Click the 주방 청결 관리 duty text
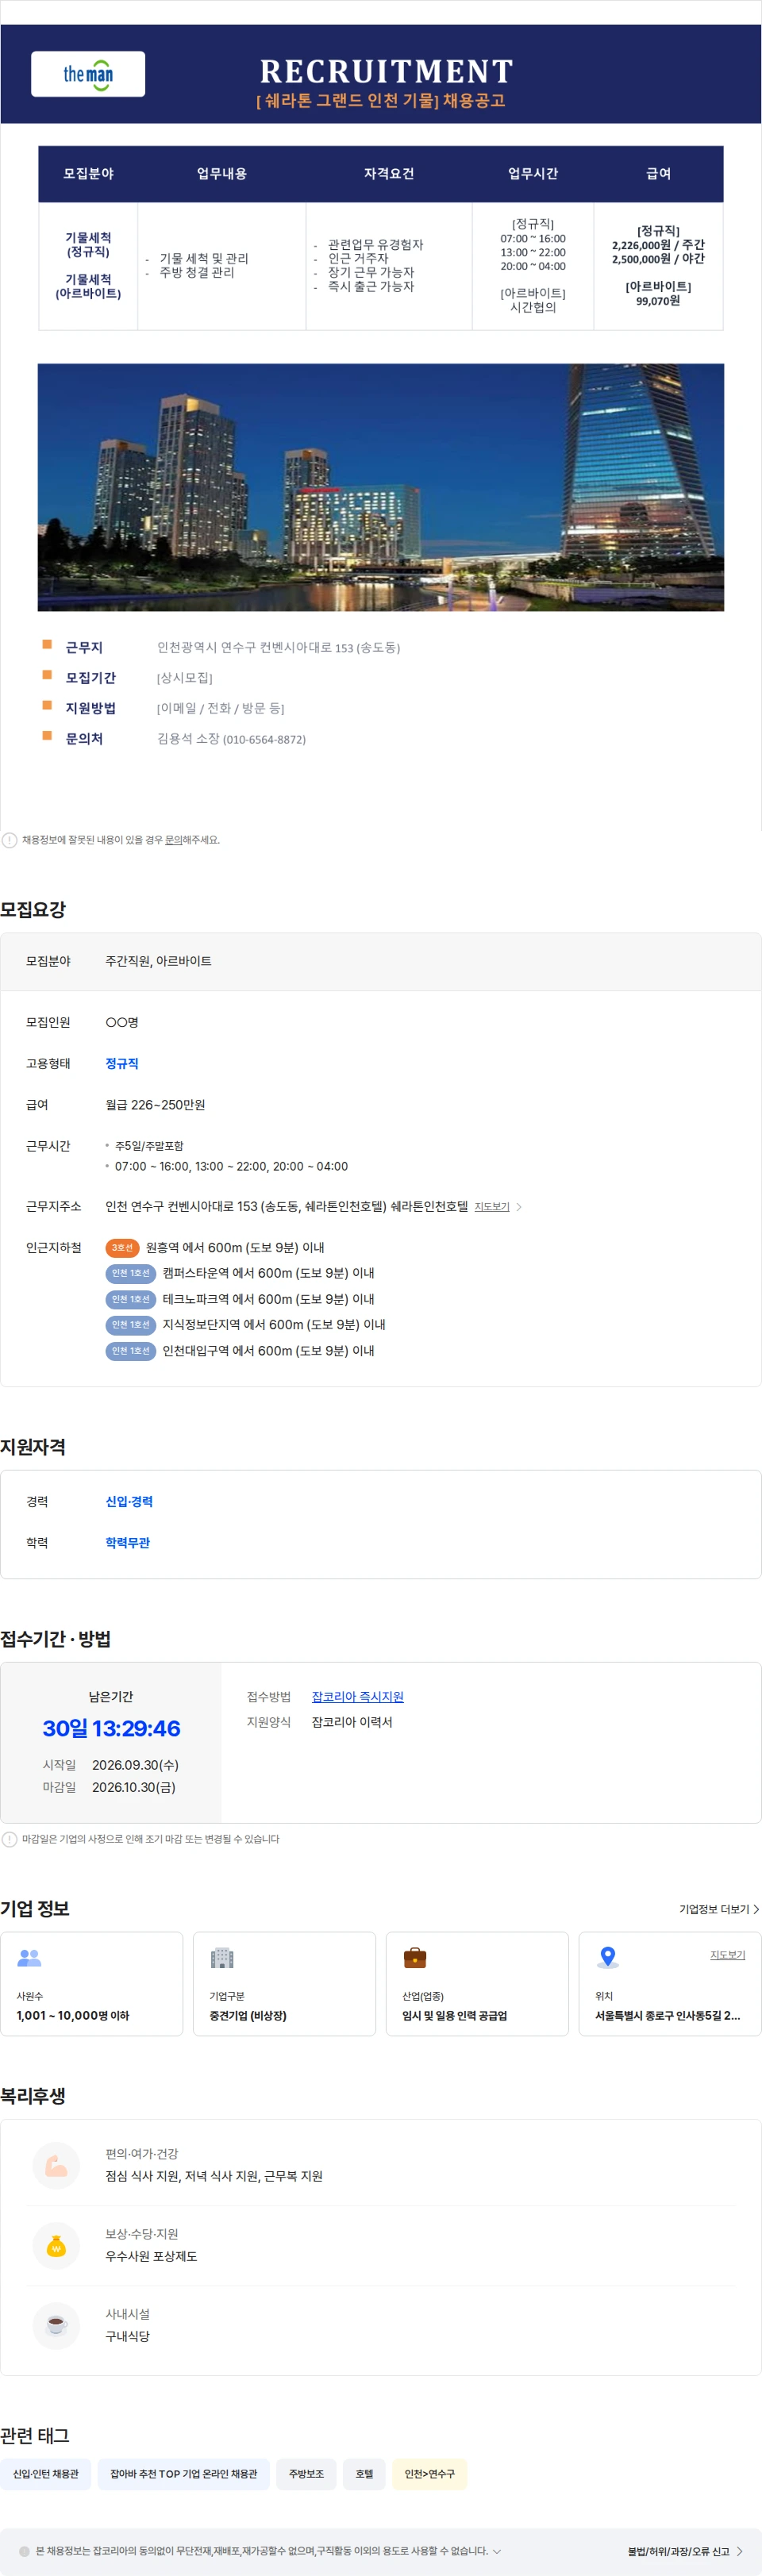This screenshot has width=762, height=2576. (197, 272)
